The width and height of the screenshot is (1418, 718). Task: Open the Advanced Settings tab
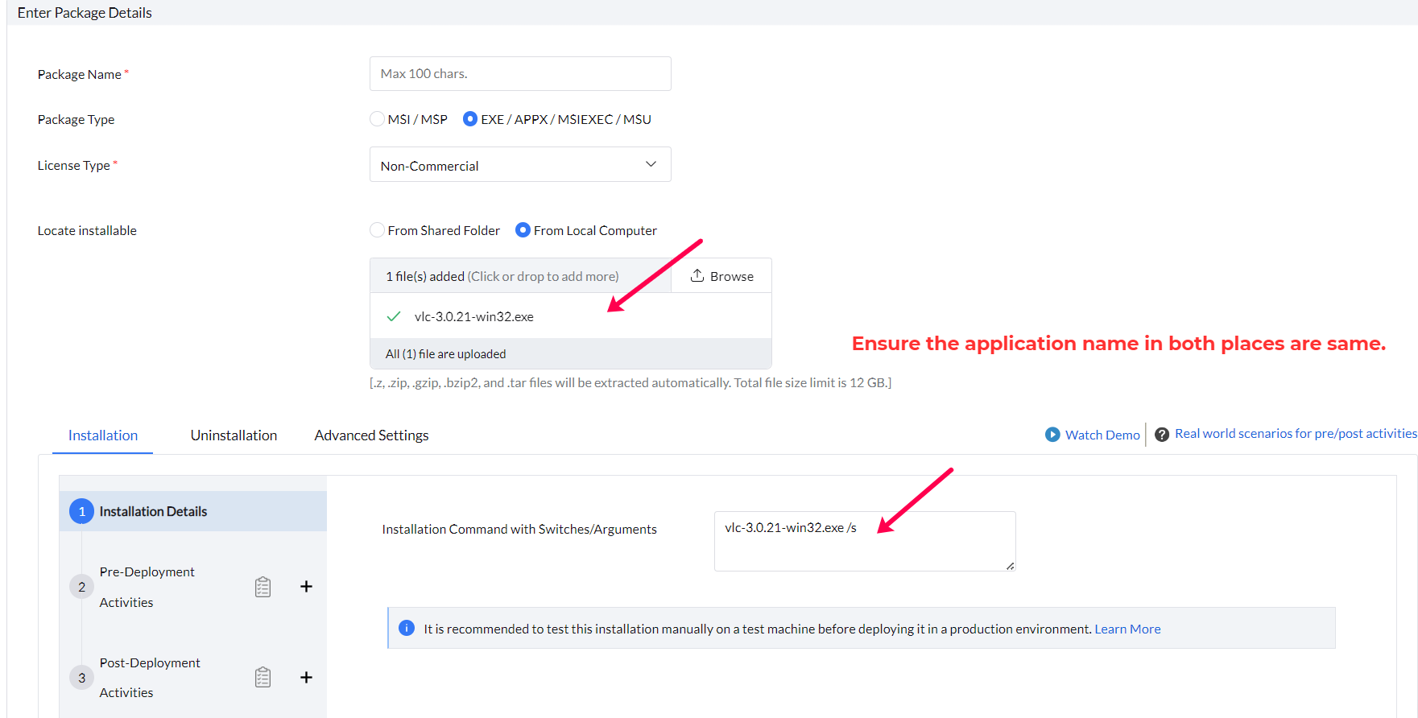coord(371,435)
